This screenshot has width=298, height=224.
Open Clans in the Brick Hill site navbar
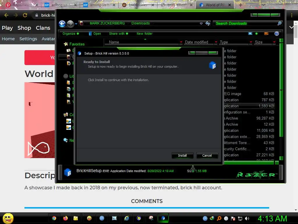[x=43, y=28]
